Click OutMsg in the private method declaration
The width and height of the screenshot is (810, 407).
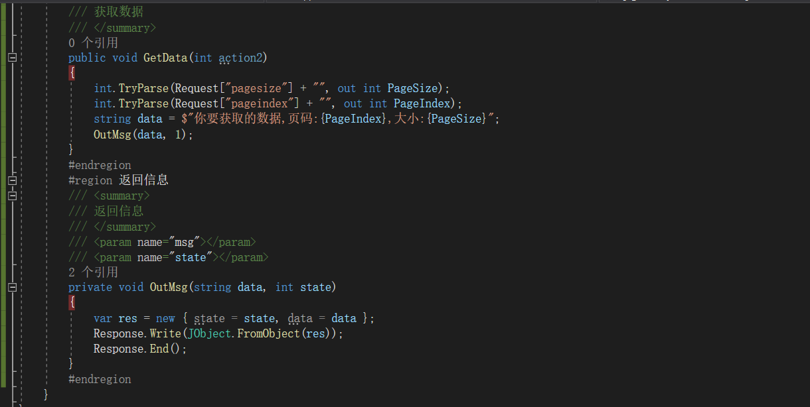pos(169,287)
